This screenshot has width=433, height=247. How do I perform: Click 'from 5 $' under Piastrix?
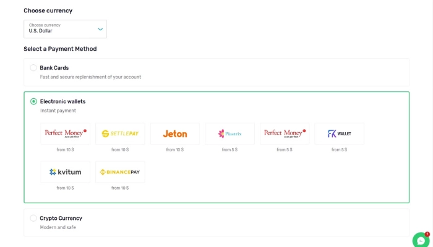pyautogui.click(x=229, y=149)
